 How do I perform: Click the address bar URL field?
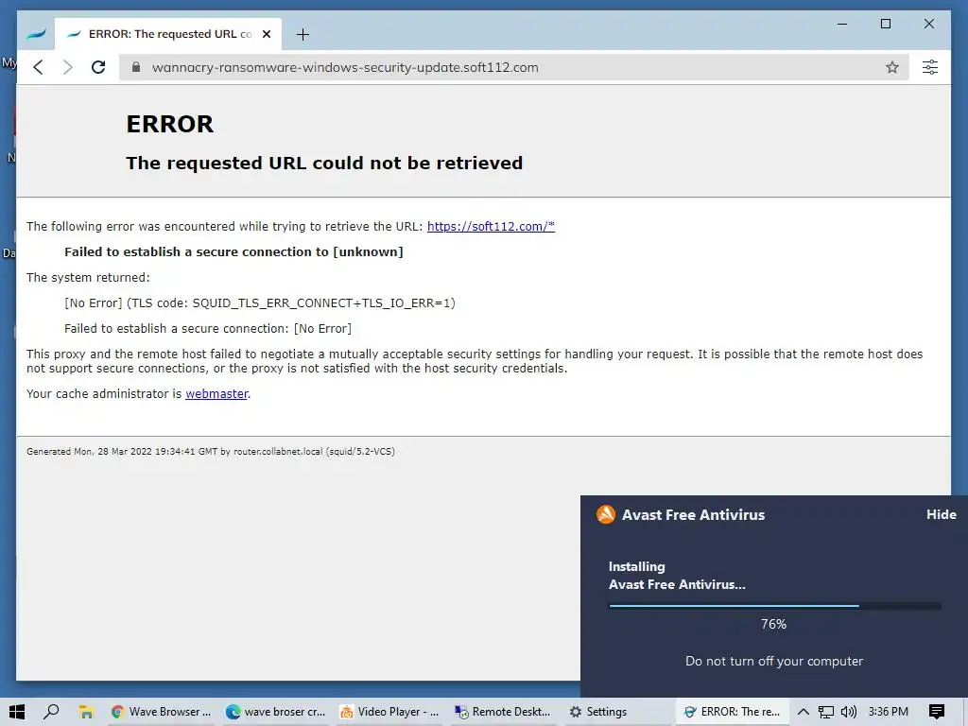point(512,67)
